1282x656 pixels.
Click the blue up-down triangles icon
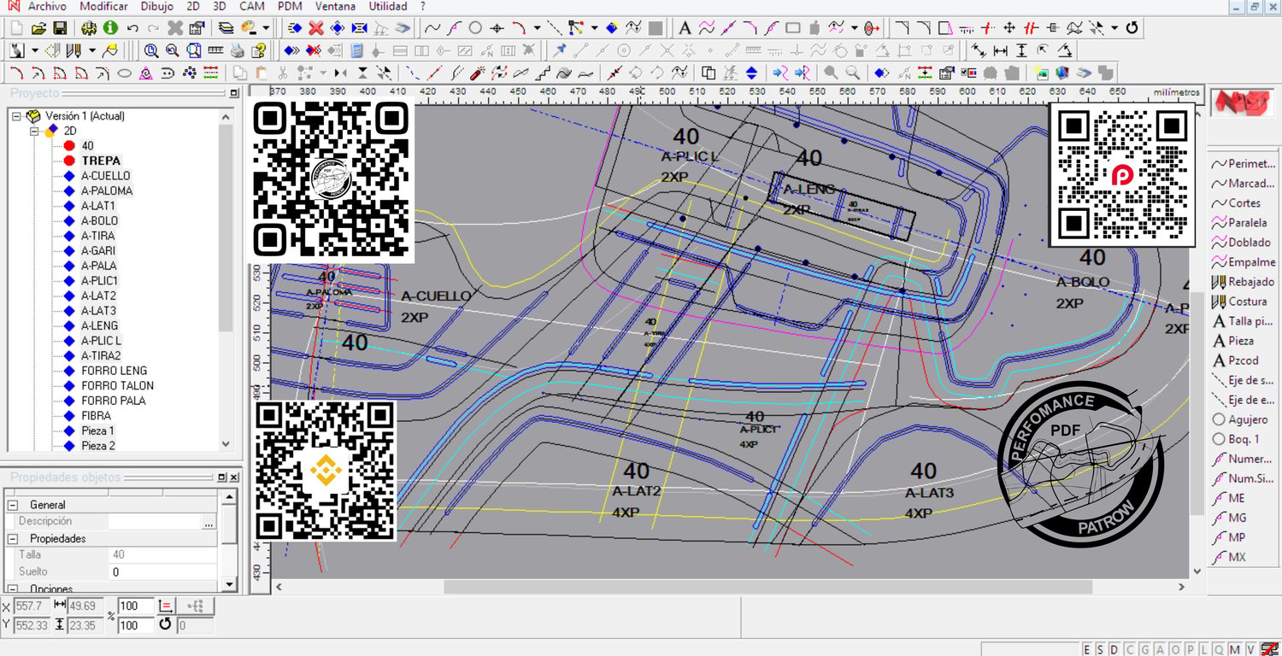pyautogui.click(x=752, y=73)
